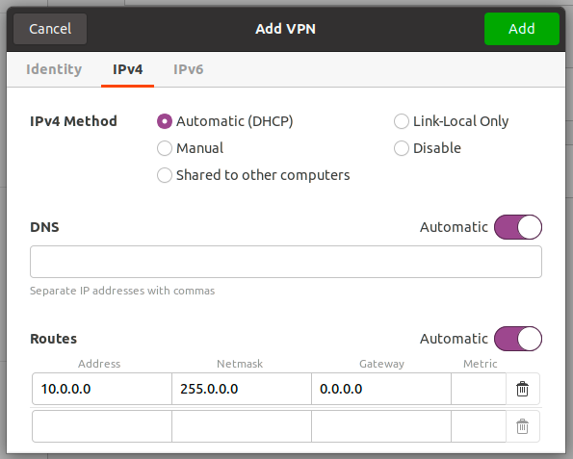Confirm with the green Add button

pos(521,29)
